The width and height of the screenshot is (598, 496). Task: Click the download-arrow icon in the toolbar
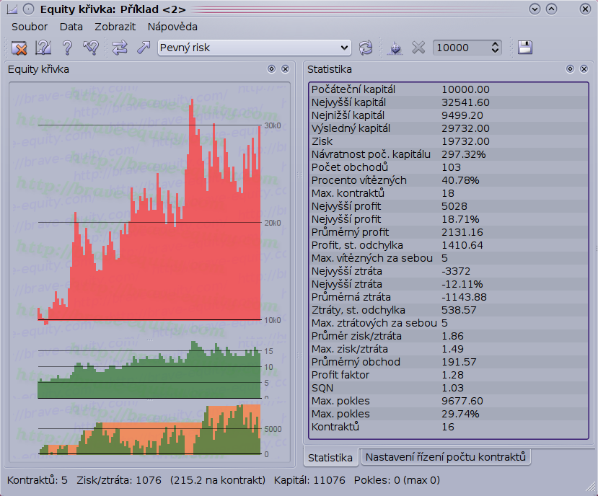395,48
